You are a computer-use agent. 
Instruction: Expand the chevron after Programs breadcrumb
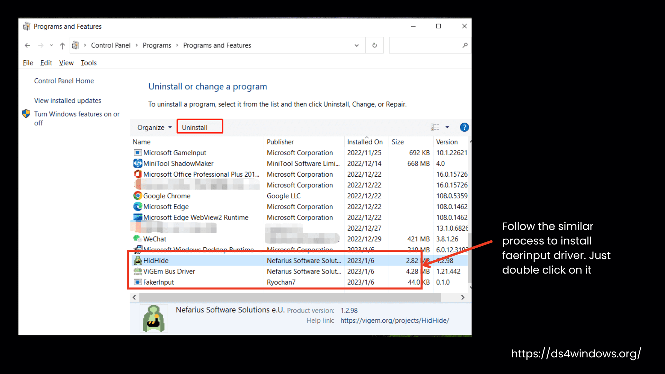tap(177, 45)
